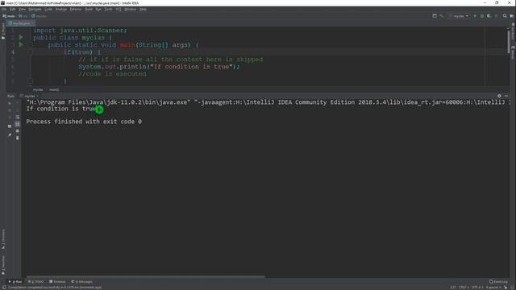Click the Stop button in top toolbar
This screenshot has height=290, width=516.
(497, 16)
